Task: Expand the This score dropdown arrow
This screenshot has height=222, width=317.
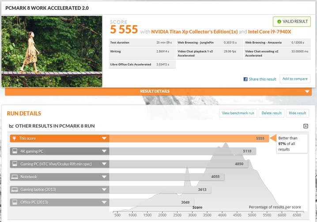Action: coord(104,138)
